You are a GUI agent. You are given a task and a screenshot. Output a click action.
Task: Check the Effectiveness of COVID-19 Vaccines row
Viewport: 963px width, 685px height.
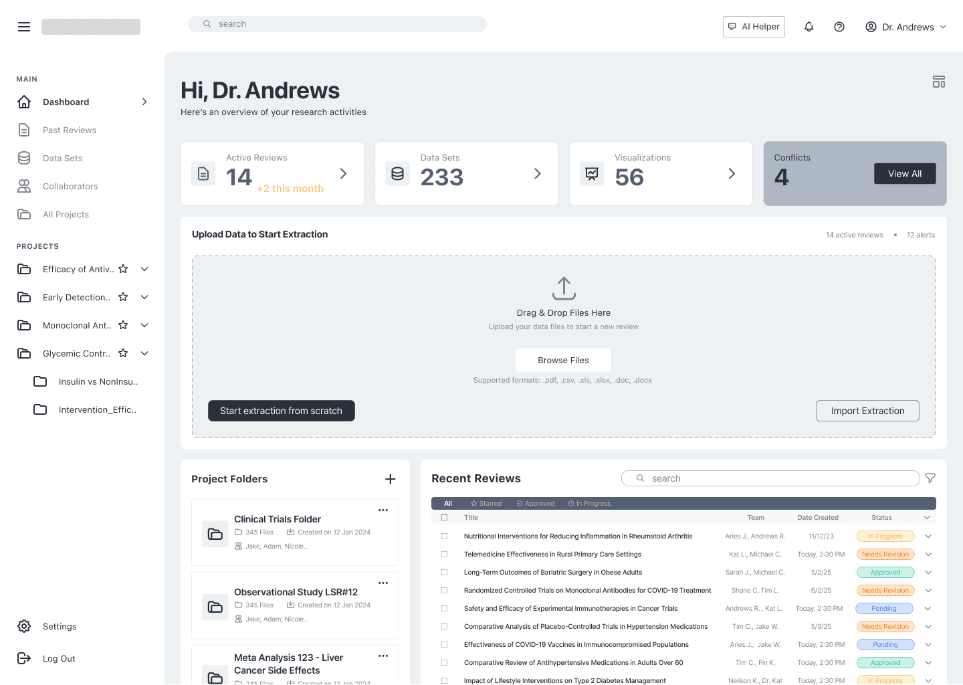pos(444,645)
